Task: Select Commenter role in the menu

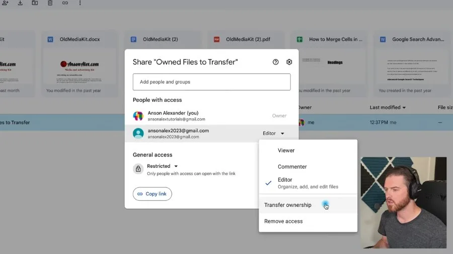Action: pos(308,167)
